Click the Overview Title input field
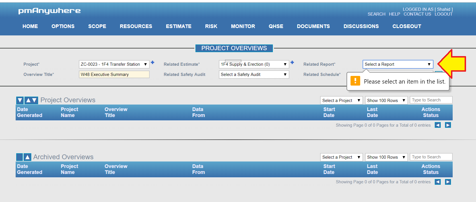 (x=114, y=75)
